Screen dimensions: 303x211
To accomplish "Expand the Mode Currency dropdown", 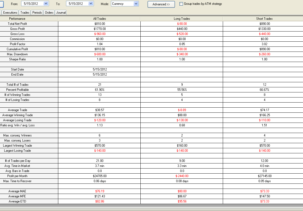I will tap(136, 4).
